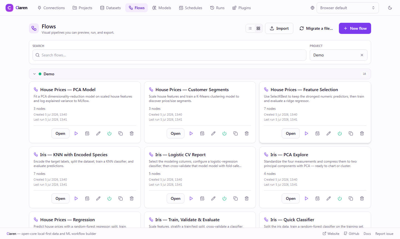The width and height of the screenshot is (400, 239).
Task: Go to the Projects tab
Action: click(82, 8)
